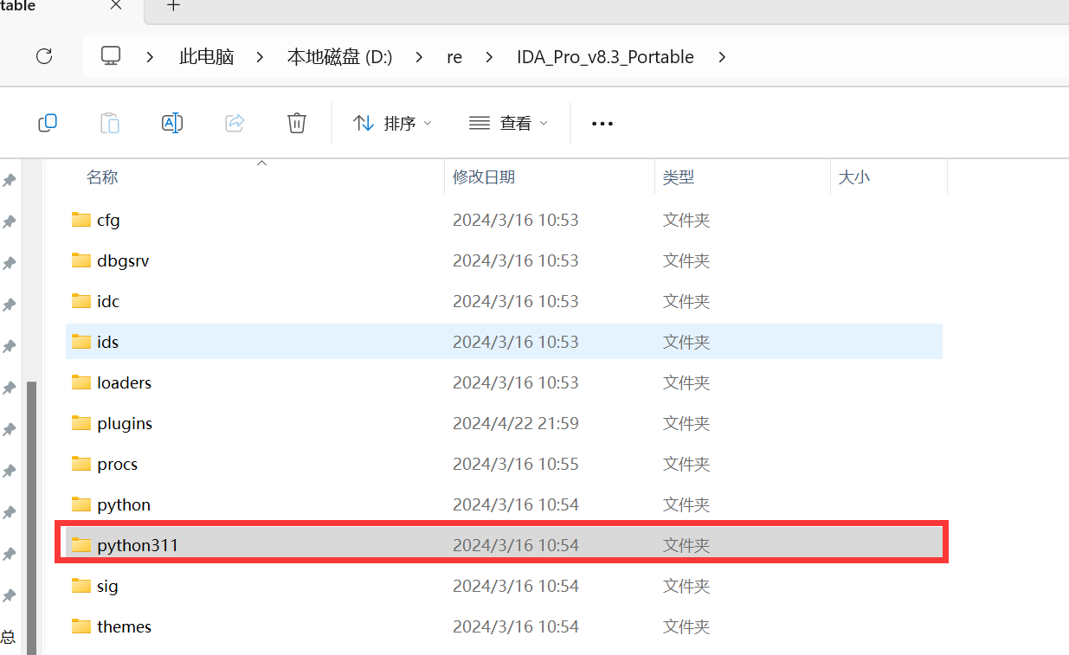The image size is (1069, 655).
Task: Click the 文件夹 type cell in the sig row
Action: 686,586
